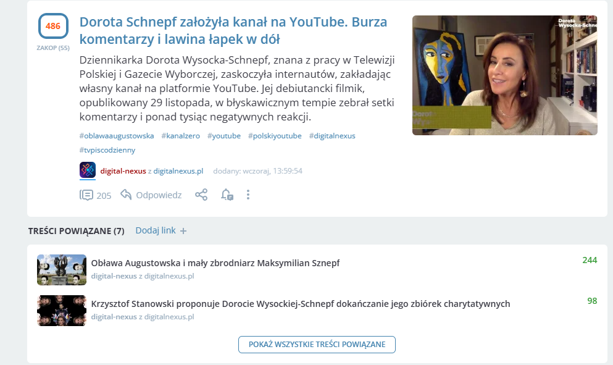Click the 244 vote count of related item
Image resolution: width=613 pixels, height=365 pixels.
[x=590, y=261]
